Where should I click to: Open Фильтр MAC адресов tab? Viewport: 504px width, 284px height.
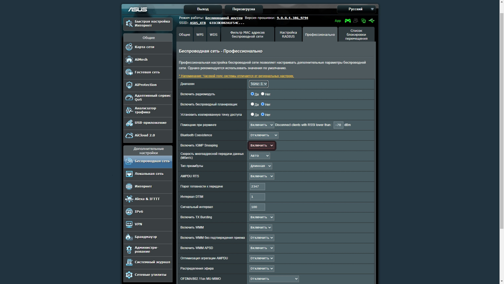click(247, 35)
